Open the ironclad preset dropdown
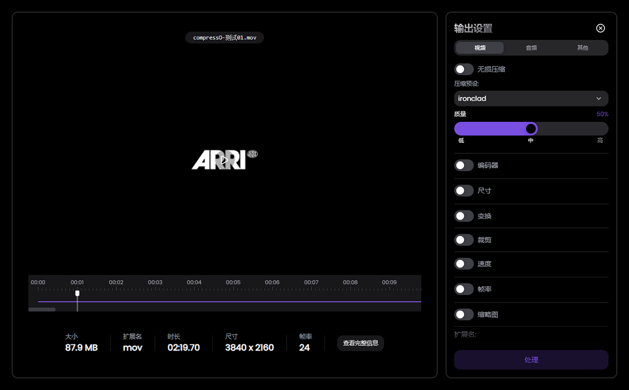Image resolution: width=629 pixels, height=390 pixels. [531, 98]
